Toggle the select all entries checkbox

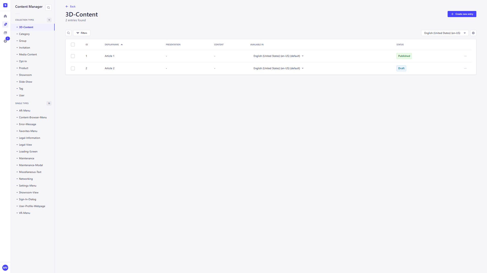pos(73,45)
